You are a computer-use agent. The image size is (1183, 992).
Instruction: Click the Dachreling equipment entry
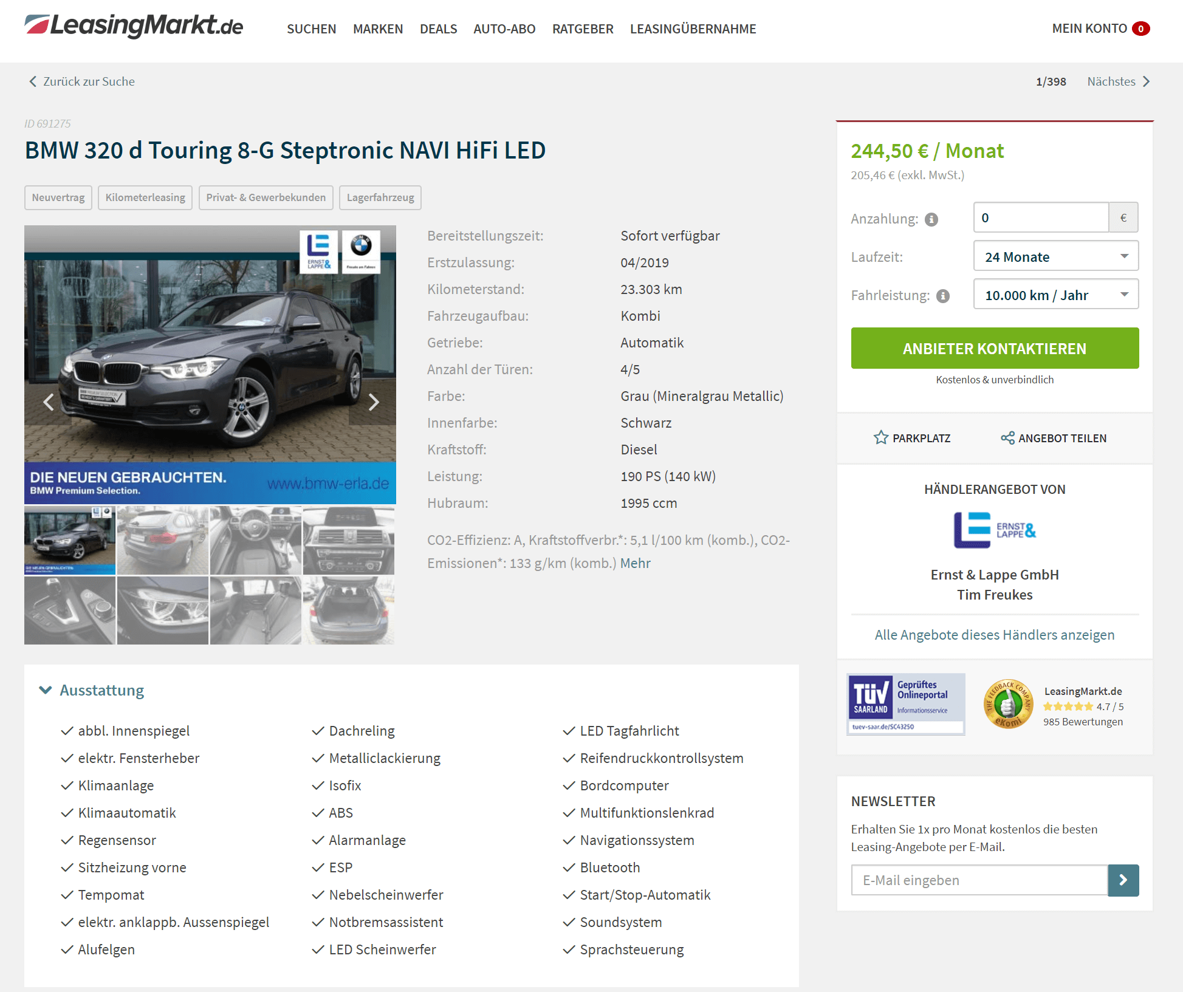click(362, 731)
